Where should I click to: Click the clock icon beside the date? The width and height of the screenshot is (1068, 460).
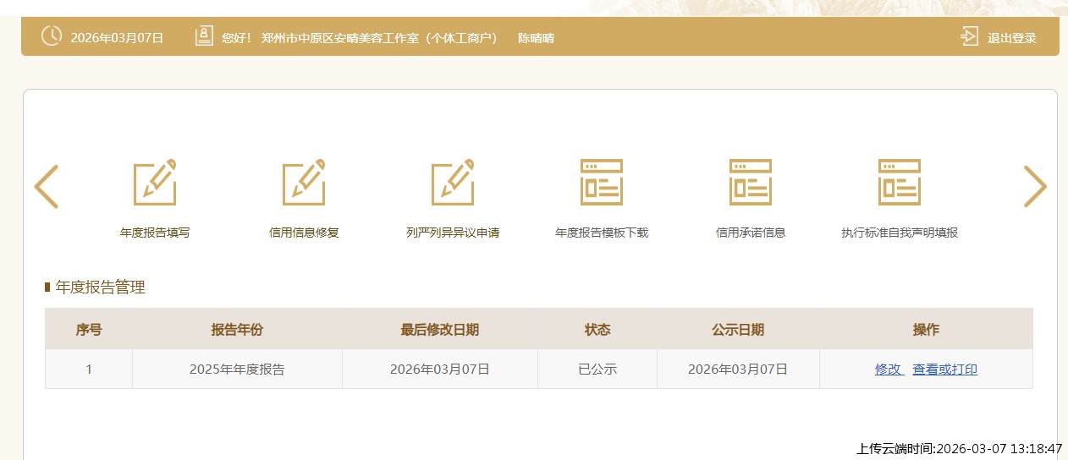point(52,36)
